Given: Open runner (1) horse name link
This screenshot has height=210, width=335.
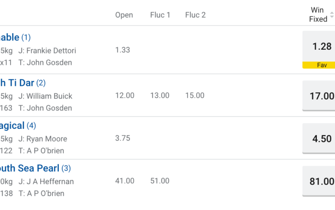Looking at the screenshot, I should (15, 37).
